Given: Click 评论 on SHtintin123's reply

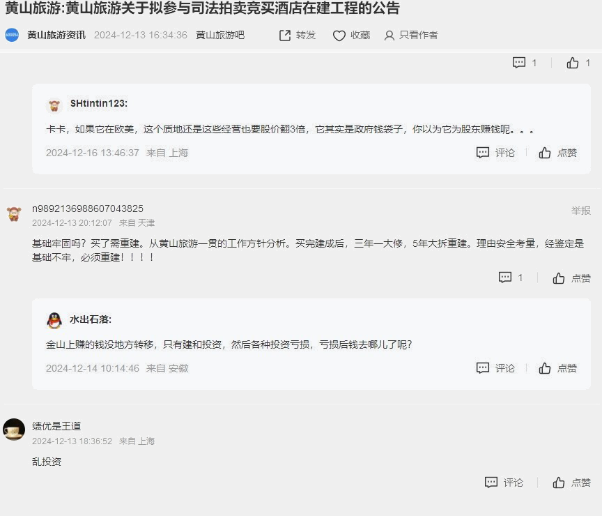Looking at the screenshot, I should (495, 153).
